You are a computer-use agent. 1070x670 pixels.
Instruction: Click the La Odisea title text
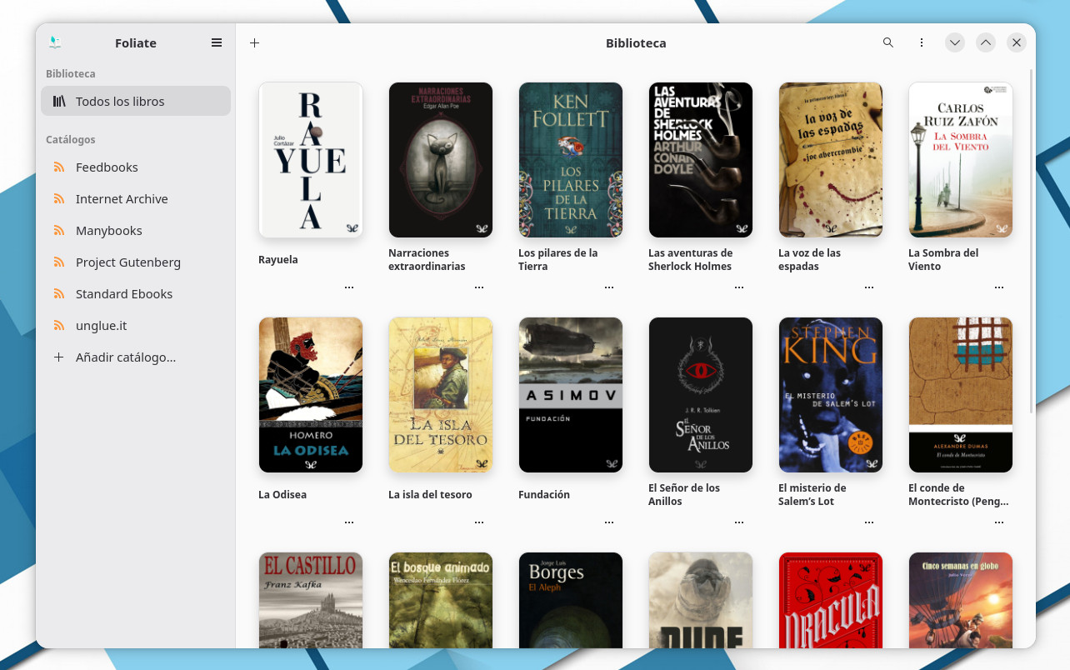[x=282, y=494]
